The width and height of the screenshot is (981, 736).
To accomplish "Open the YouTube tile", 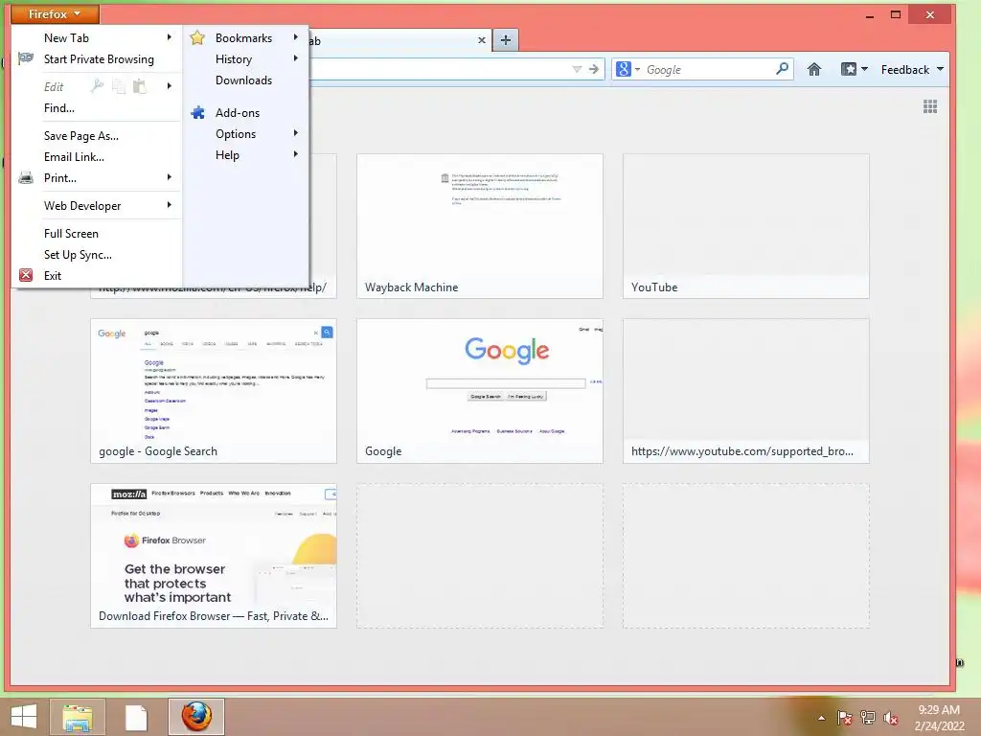I will (x=745, y=226).
